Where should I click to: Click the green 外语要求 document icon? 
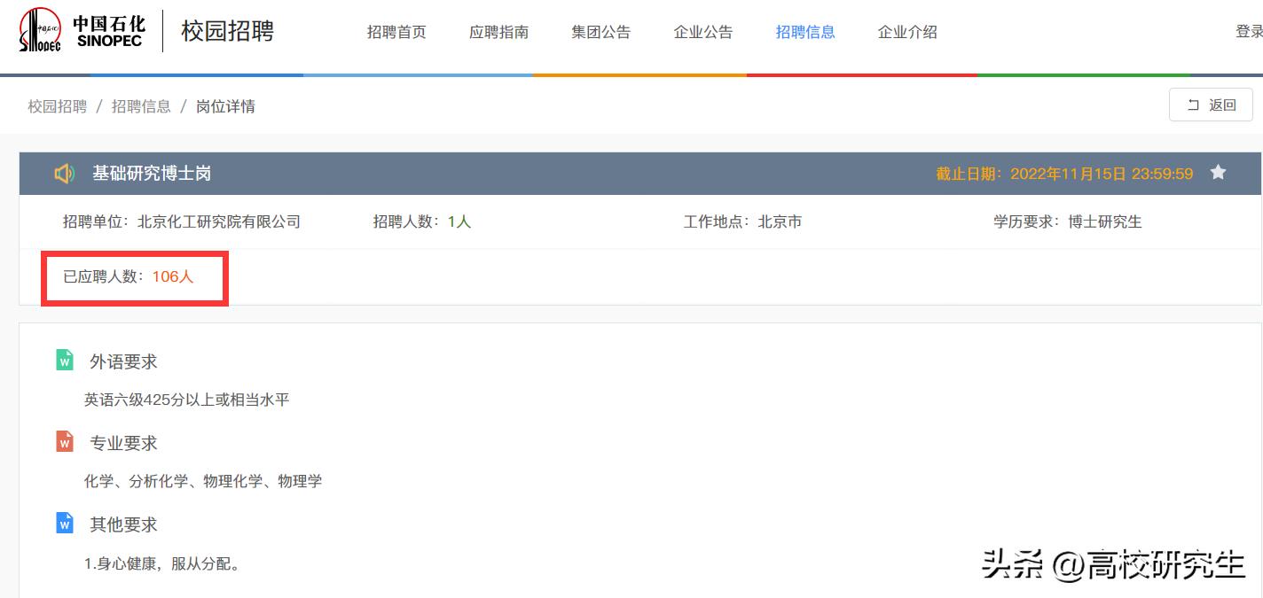65,360
